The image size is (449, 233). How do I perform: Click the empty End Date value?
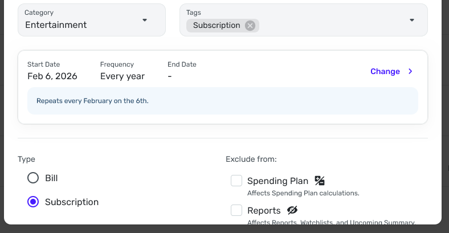(170, 76)
